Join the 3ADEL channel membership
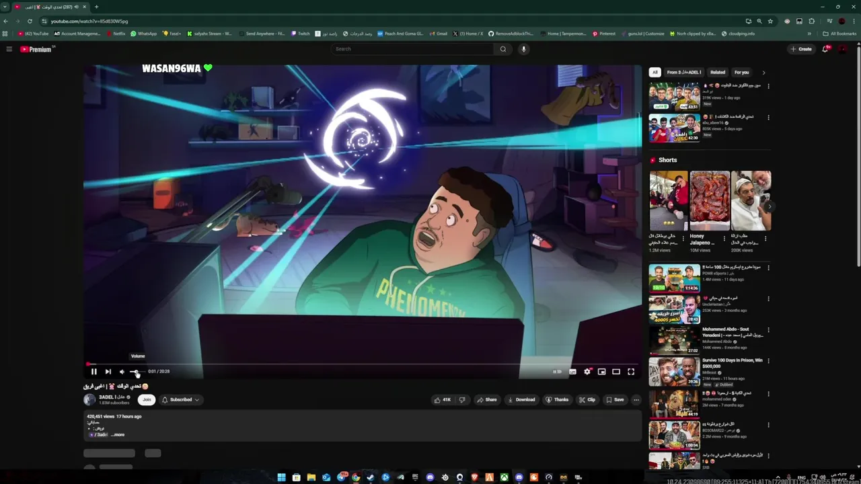This screenshot has width=861, height=484. click(147, 399)
